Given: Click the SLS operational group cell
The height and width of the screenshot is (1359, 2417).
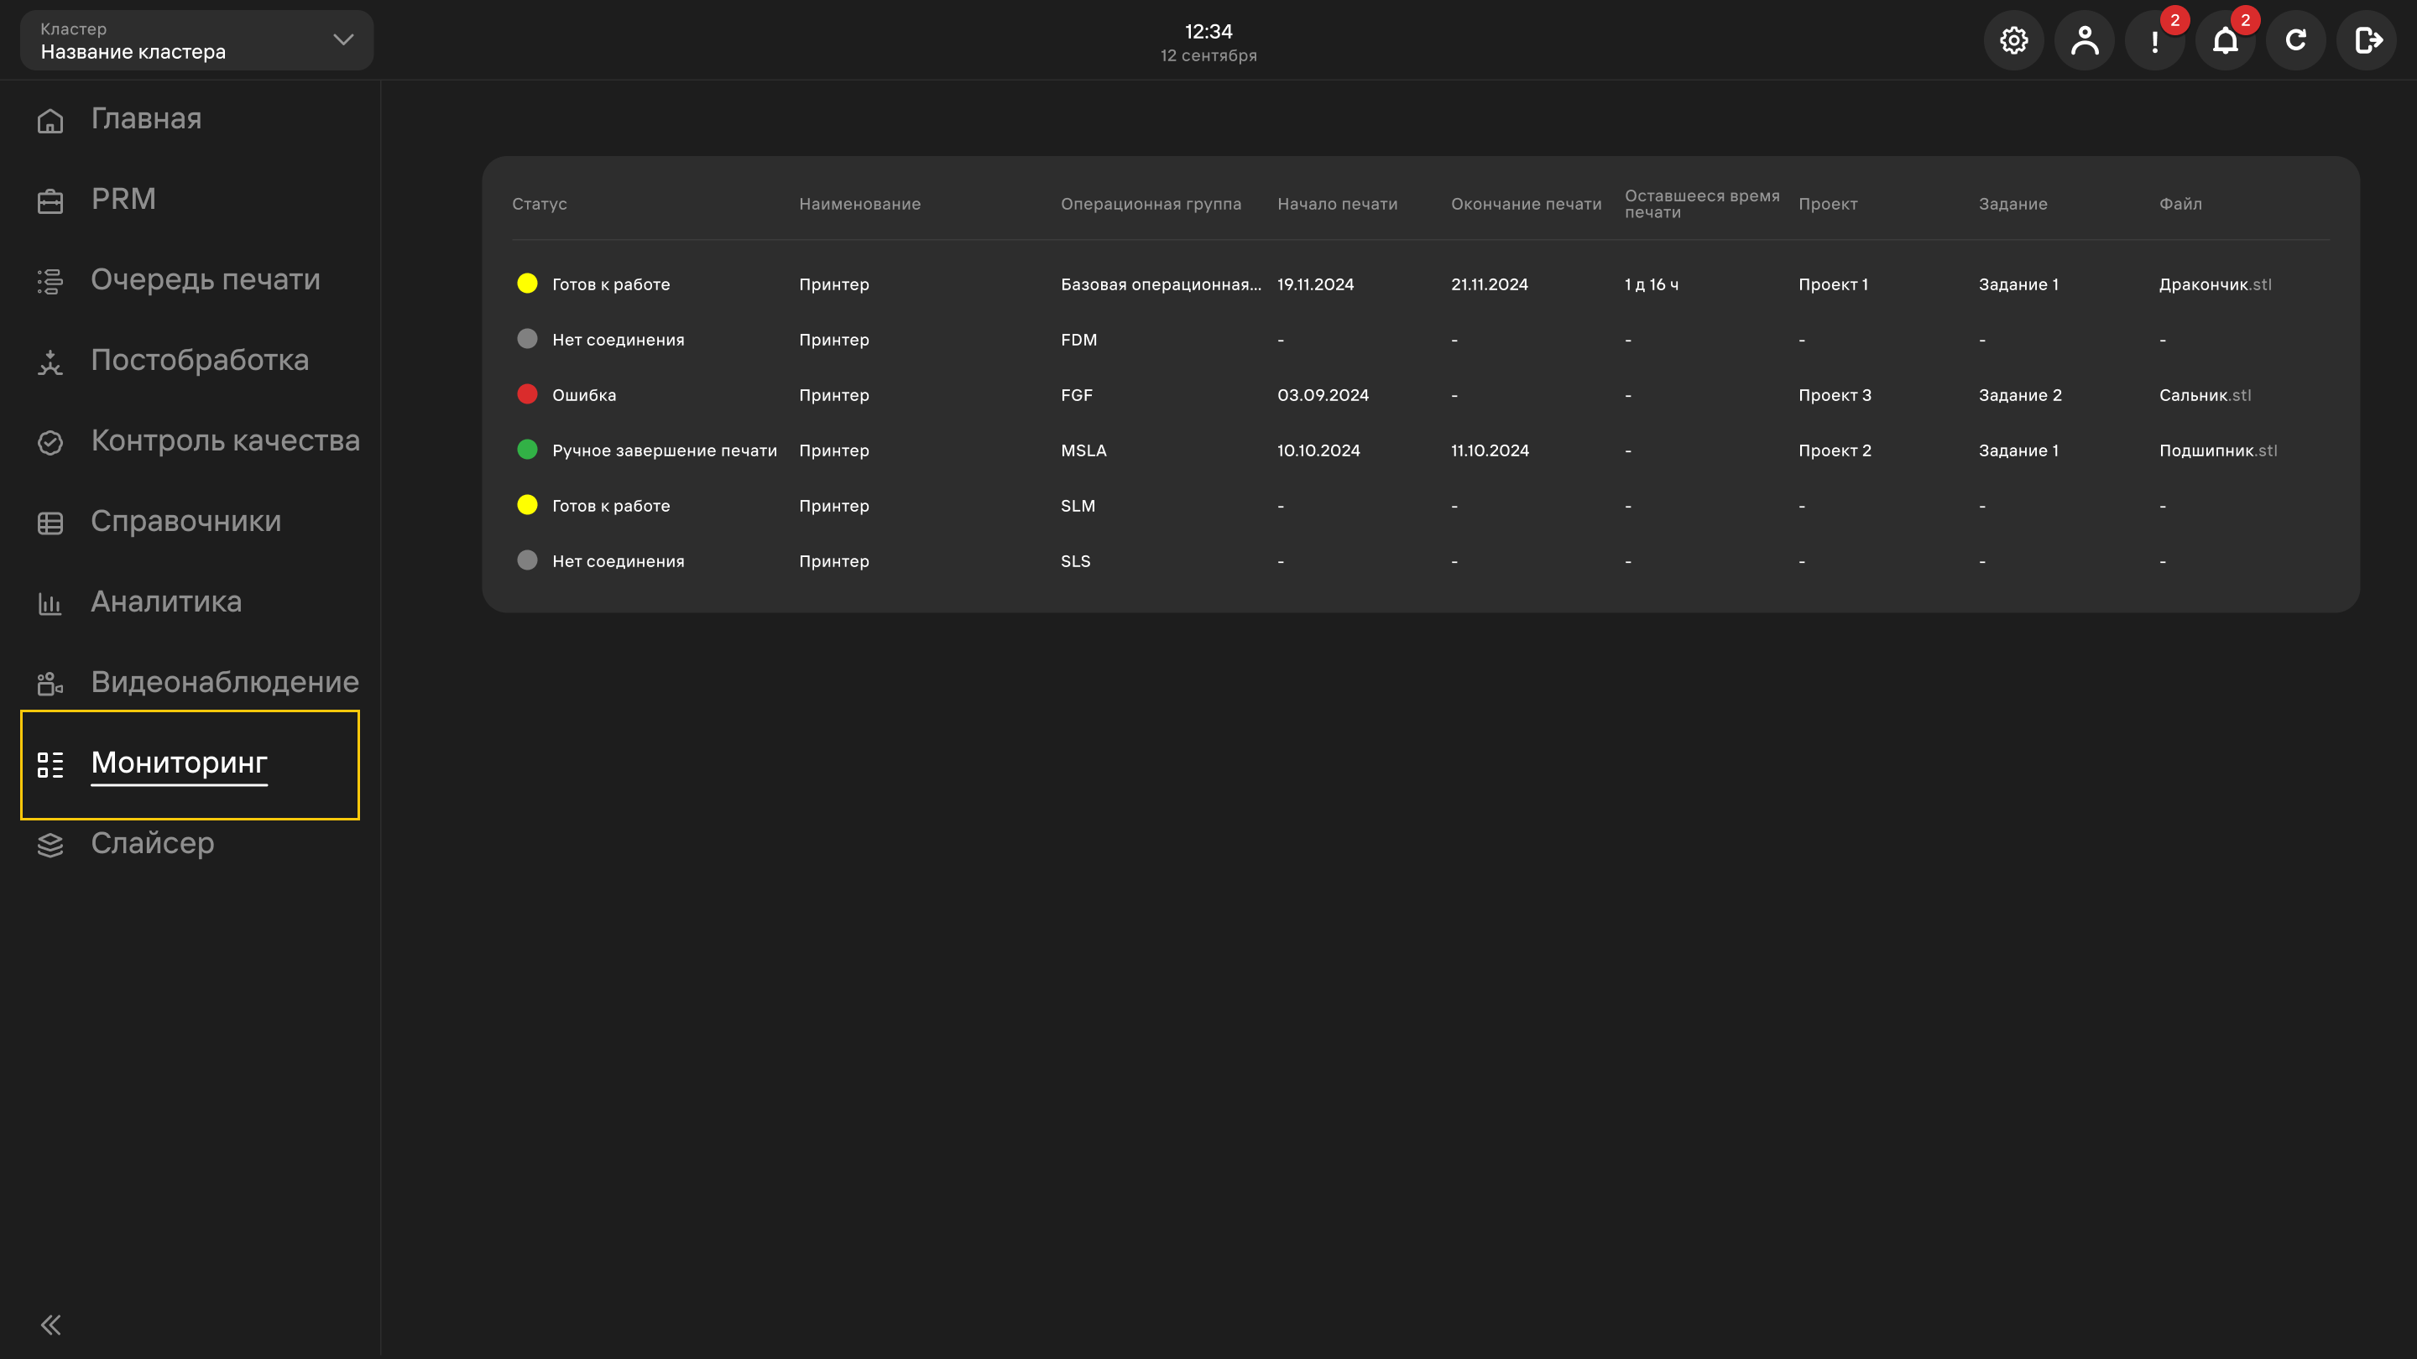Looking at the screenshot, I should point(1076,561).
